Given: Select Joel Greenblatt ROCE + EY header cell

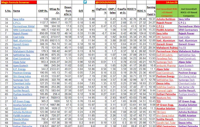Looking at the screenshot, I should pos(189,11).
